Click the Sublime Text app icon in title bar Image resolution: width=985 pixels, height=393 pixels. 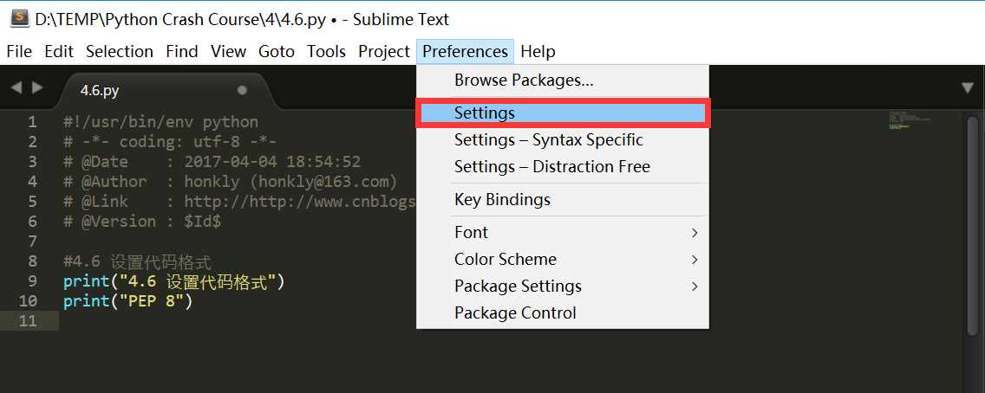tap(19, 17)
